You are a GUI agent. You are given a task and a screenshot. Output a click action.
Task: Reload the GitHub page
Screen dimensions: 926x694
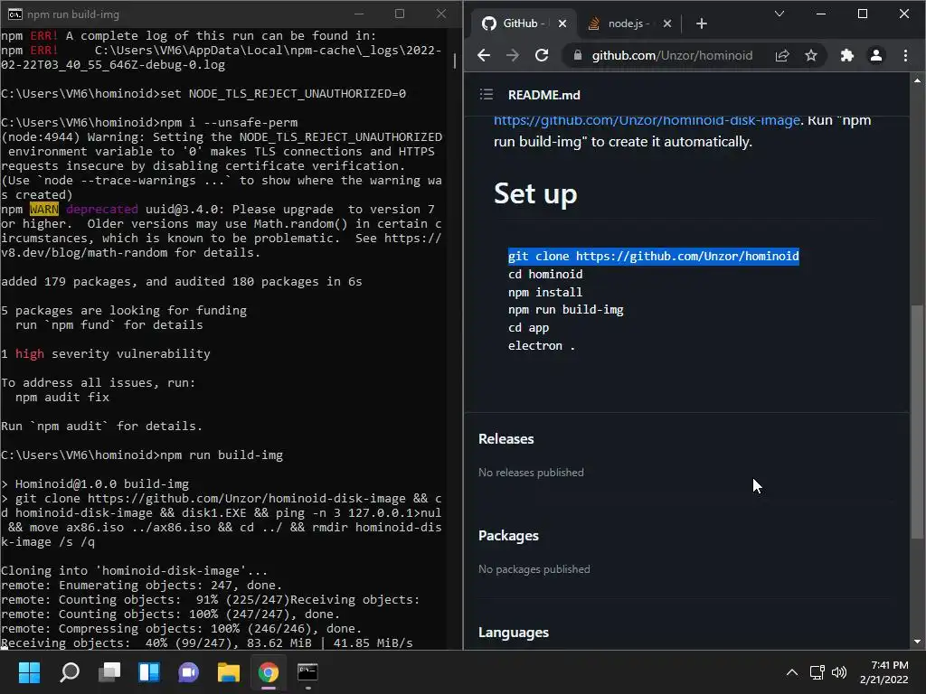pos(542,55)
